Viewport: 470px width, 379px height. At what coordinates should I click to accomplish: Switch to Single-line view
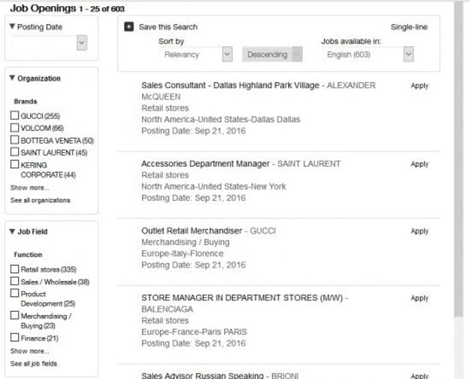409,27
